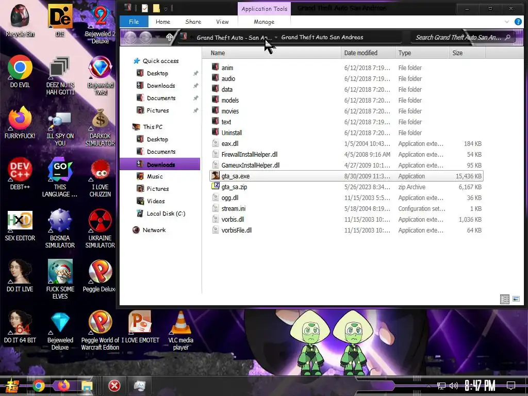Open the 8:47 PM taskbar clock
Viewport: 528px width, 396px height.
pos(480,386)
